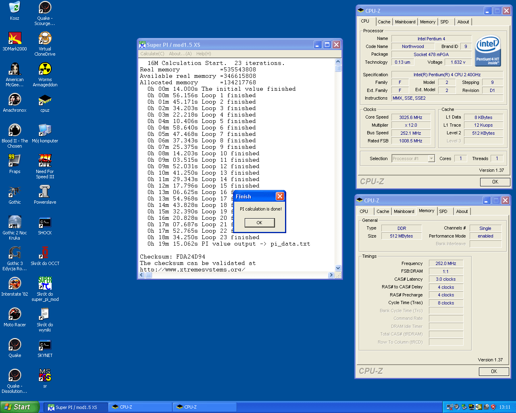This screenshot has width=516, height=413.
Task: Select Gothic 3 Edycja desktop icon
Action: coord(15,259)
